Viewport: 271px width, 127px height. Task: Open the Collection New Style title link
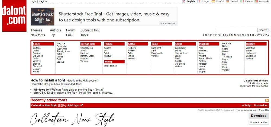click(x=44, y=105)
